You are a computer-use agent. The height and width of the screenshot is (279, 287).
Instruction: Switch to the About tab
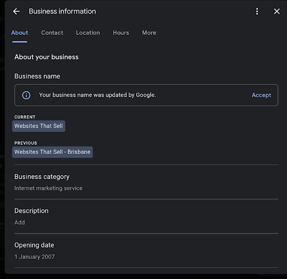pos(20,33)
